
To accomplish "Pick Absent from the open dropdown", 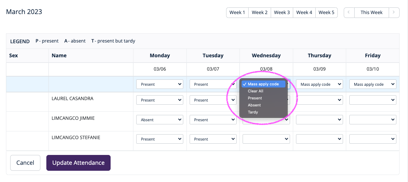I will point(254,105).
